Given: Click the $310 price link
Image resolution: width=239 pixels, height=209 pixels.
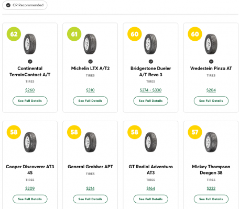Looking at the screenshot, I should click(90, 90).
